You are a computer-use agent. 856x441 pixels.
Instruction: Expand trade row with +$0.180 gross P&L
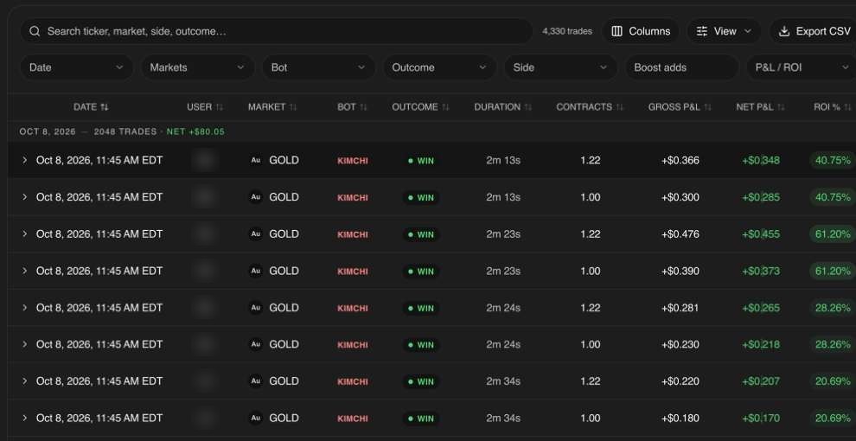(x=24, y=418)
